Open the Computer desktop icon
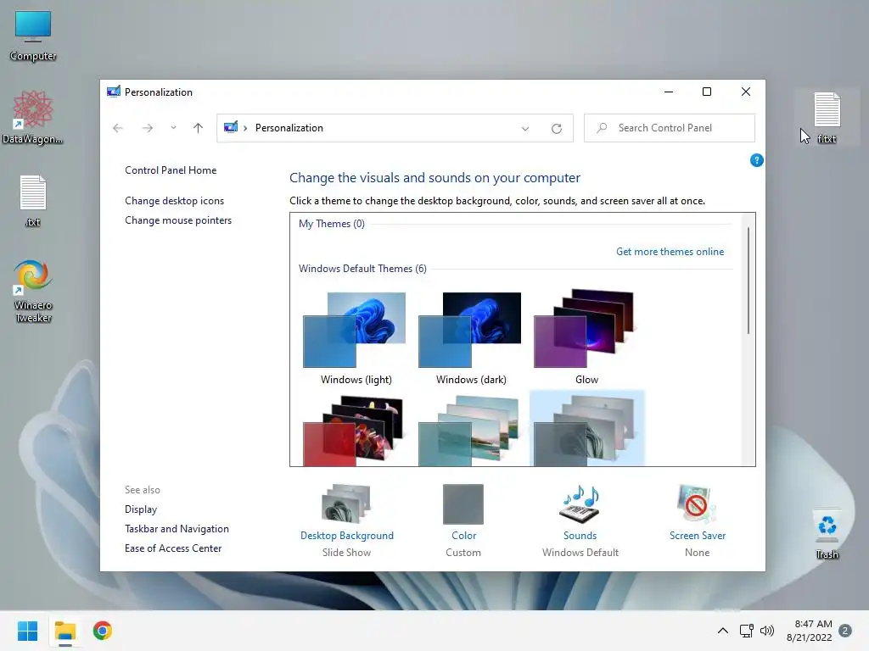Viewport: 869px width, 651px height. (x=33, y=36)
